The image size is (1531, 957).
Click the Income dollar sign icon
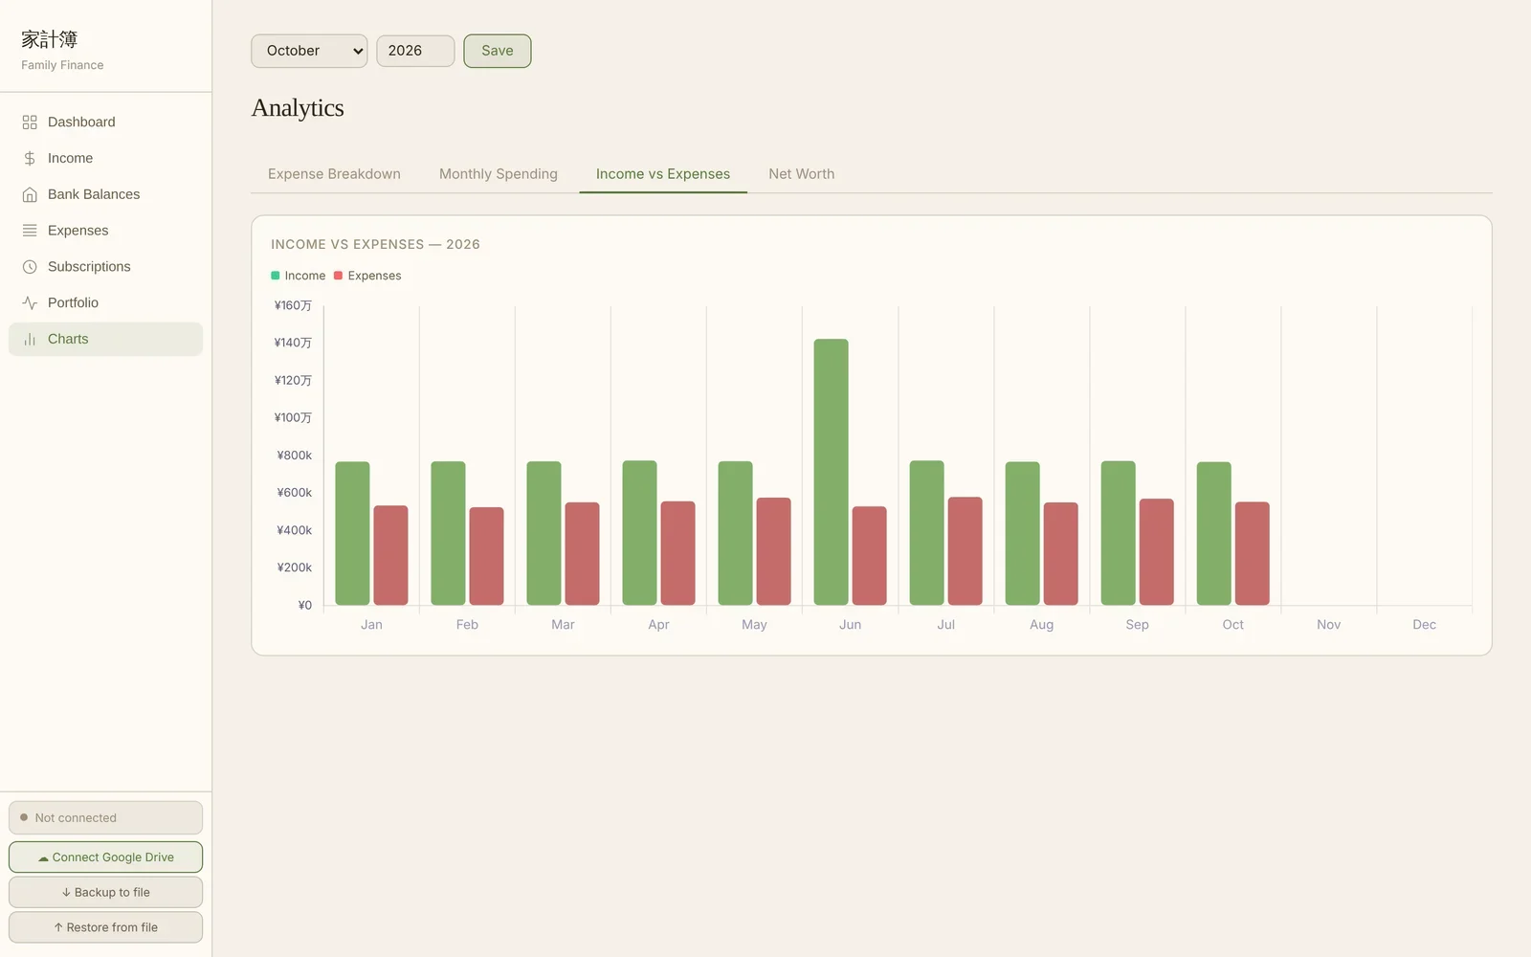click(30, 159)
